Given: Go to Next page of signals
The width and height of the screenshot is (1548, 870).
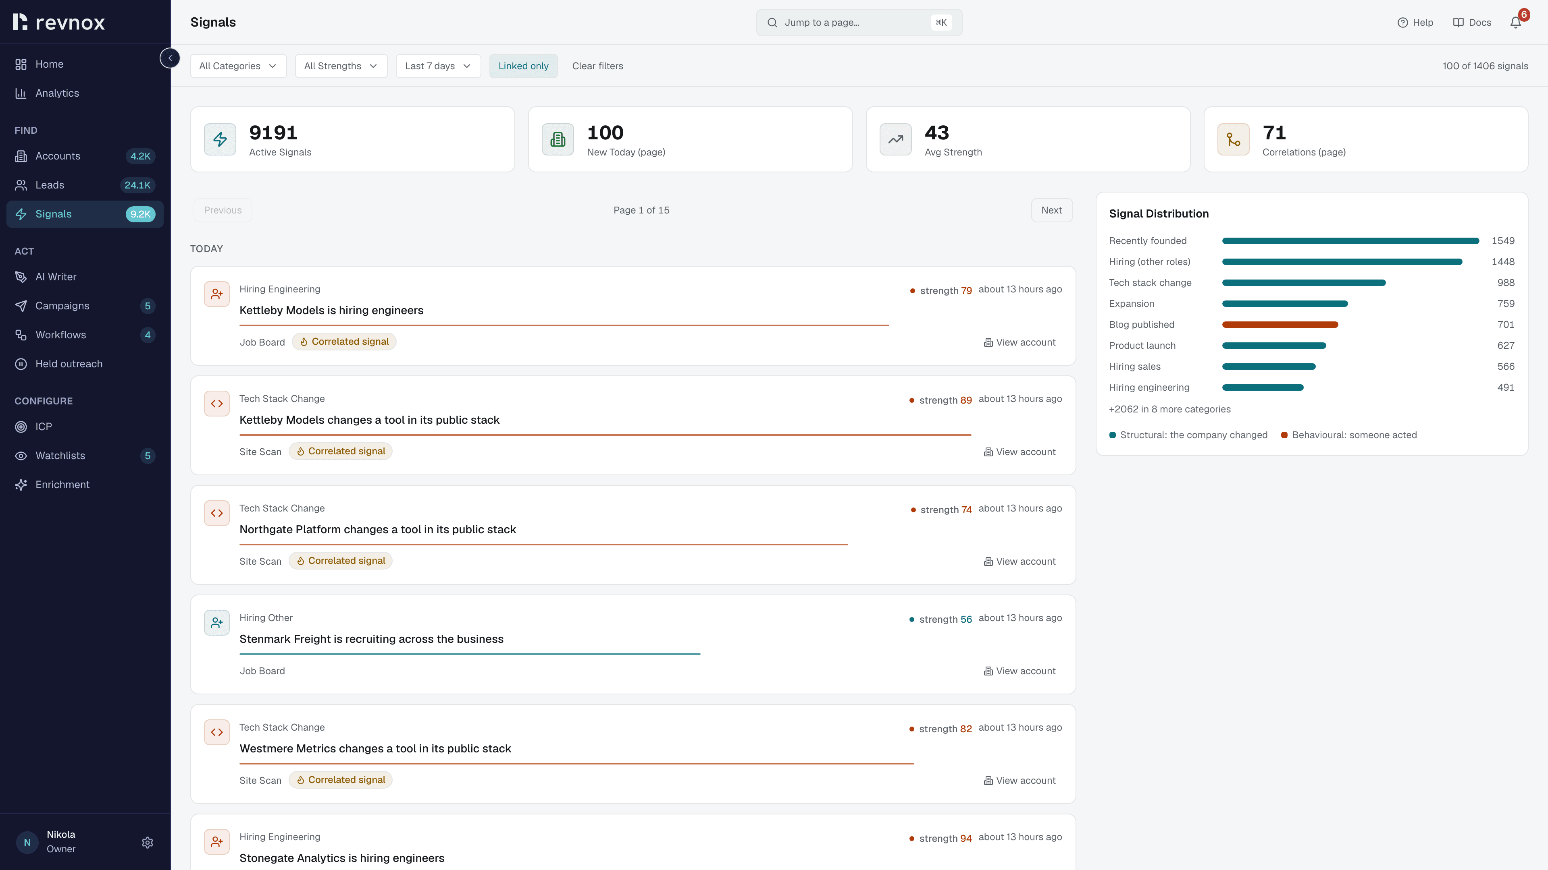Looking at the screenshot, I should point(1051,210).
